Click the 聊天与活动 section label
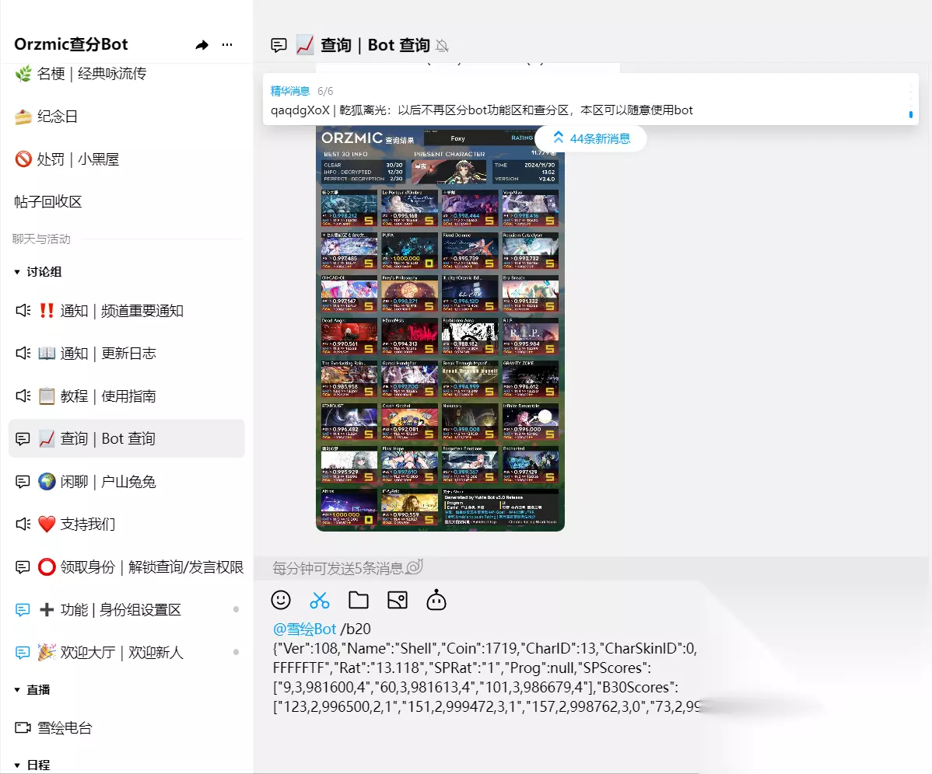 coord(41,239)
